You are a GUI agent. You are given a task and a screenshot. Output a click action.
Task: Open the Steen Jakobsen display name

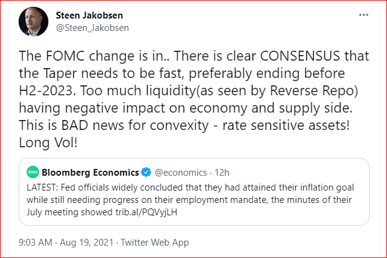pos(89,15)
